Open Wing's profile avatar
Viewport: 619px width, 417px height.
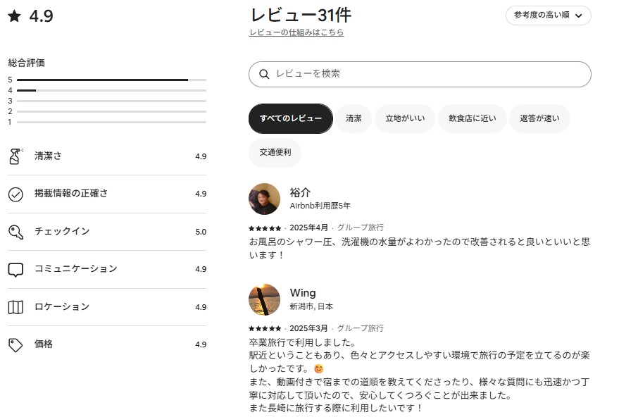[x=264, y=299]
